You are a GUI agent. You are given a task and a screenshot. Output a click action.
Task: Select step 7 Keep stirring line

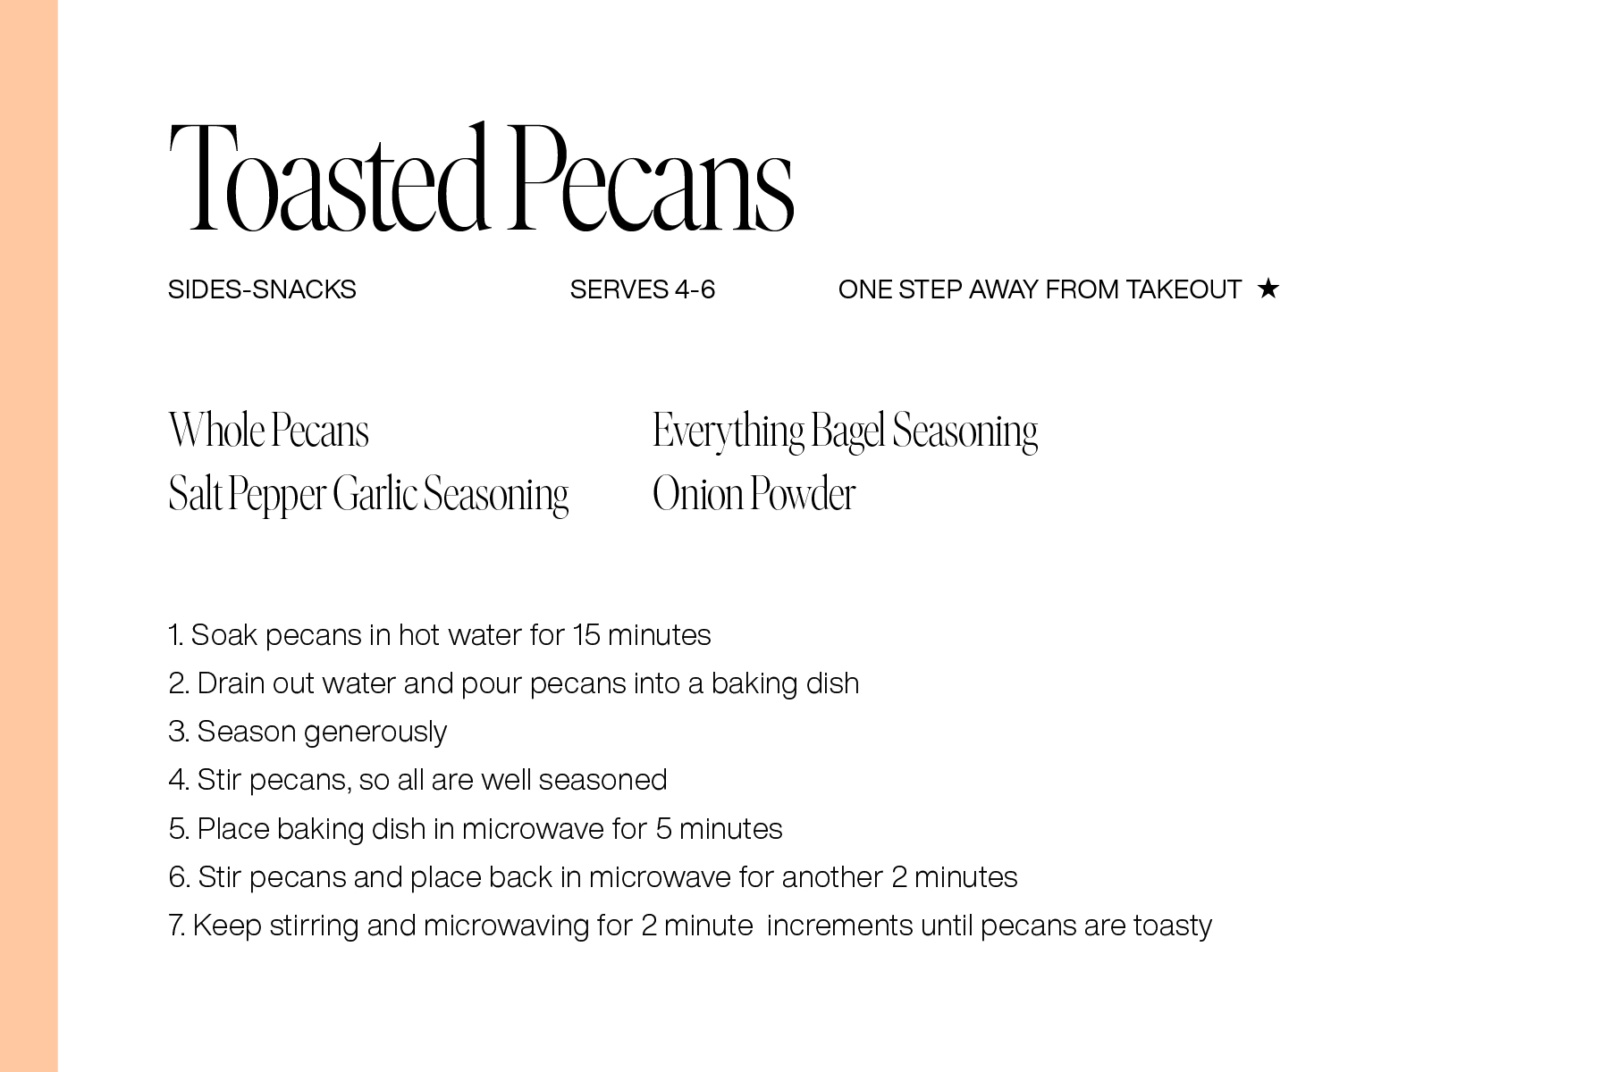(x=690, y=925)
